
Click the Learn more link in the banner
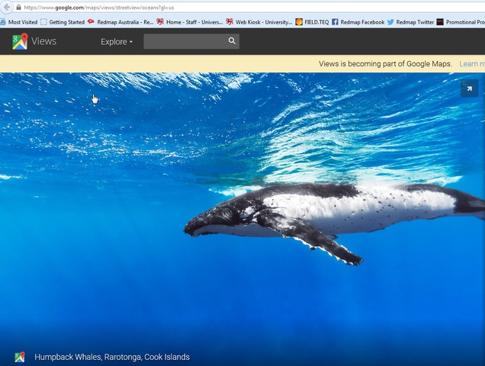[x=471, y=64]
